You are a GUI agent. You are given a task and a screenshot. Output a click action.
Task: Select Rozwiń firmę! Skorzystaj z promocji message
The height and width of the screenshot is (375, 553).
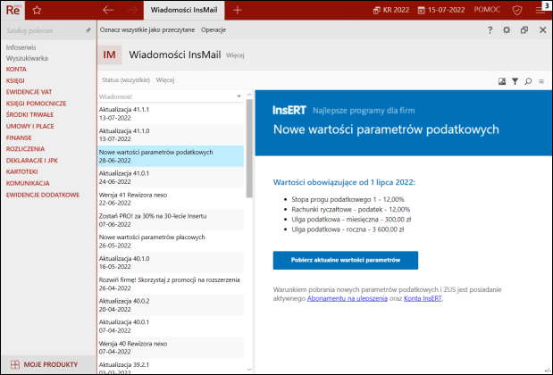click(x=171, y=284)
